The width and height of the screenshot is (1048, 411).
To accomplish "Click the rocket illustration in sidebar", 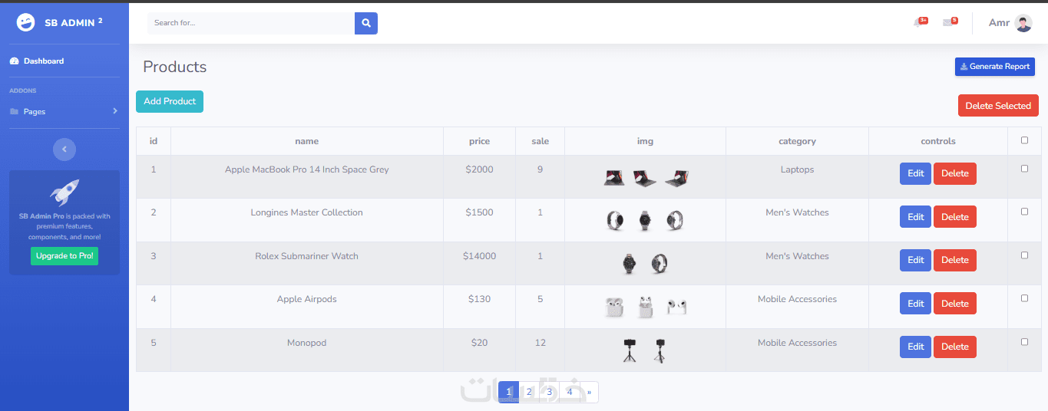I will 64,192.
